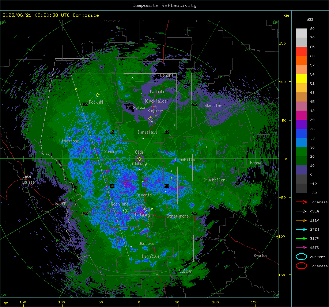Select the orange 111V arrow symbol
The width and height of the screenshot is (329, 307).
tap(301, 220)
